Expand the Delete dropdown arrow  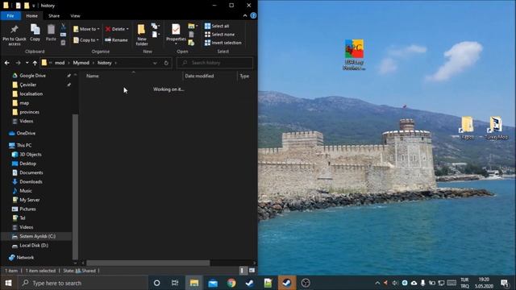click(x=127, y=29)
